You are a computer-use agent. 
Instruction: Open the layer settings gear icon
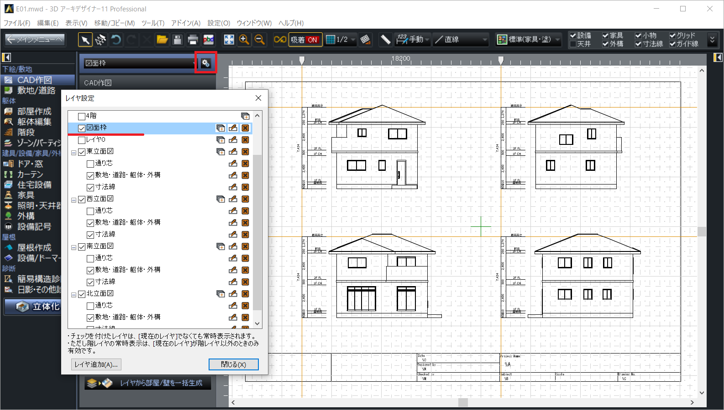click(205, 63)
